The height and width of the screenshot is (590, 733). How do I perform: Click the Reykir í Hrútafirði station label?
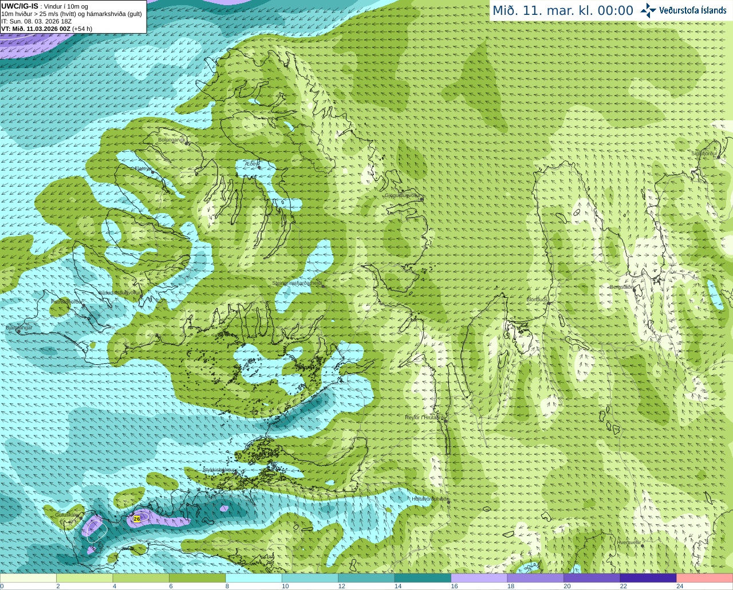point(424,418)
